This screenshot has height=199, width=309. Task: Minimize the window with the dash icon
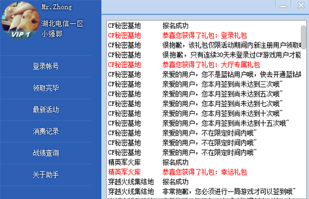tap(283, 5)
